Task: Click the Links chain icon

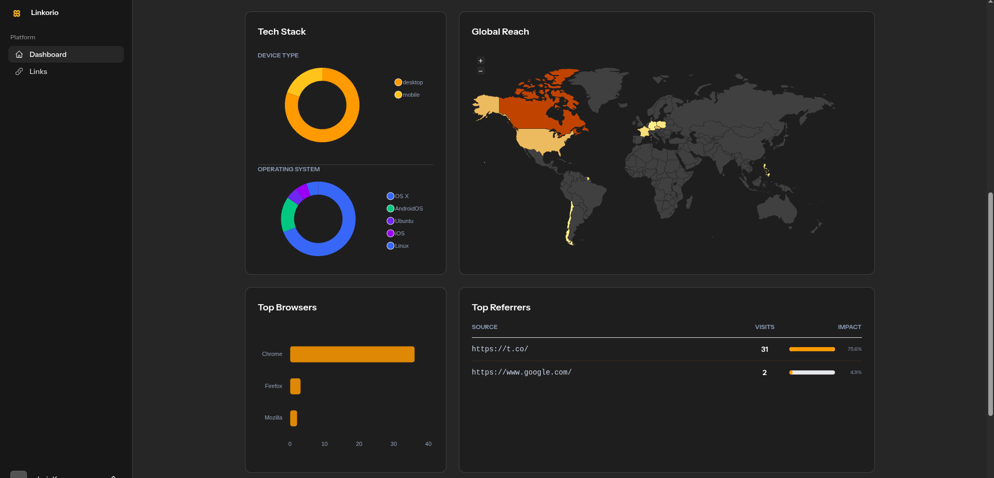Action: tap(19, 71)
